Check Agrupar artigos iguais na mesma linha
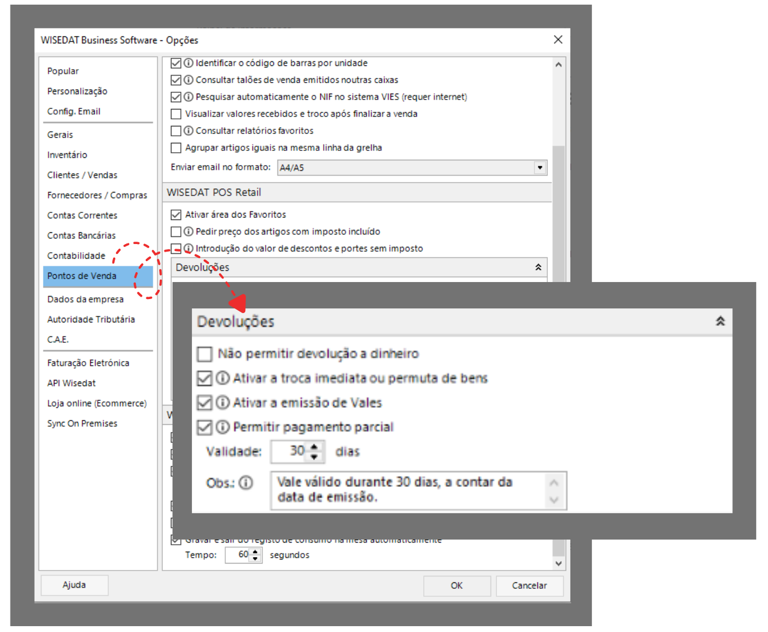 pos(176,148)
